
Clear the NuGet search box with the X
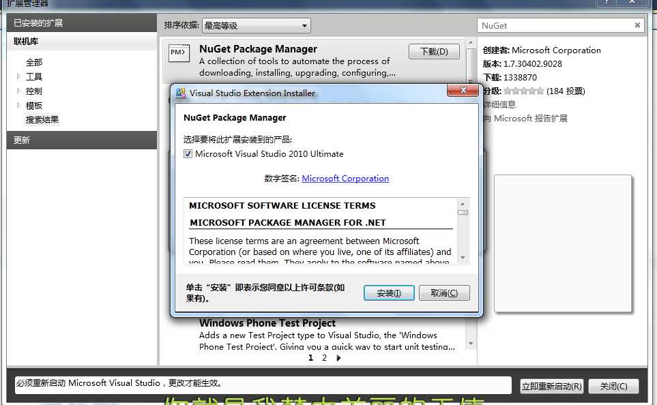(637, 25)
